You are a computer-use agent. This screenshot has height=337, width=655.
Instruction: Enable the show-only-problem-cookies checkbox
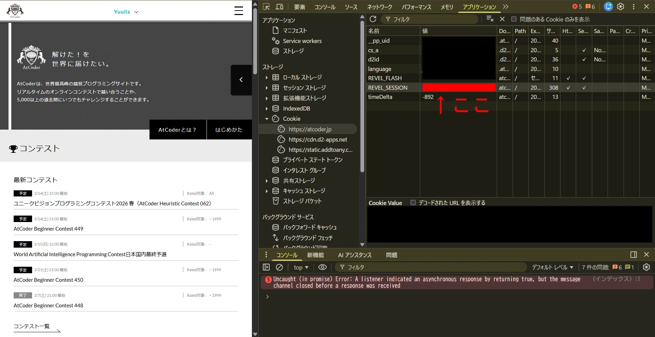[x=514, y=19]
